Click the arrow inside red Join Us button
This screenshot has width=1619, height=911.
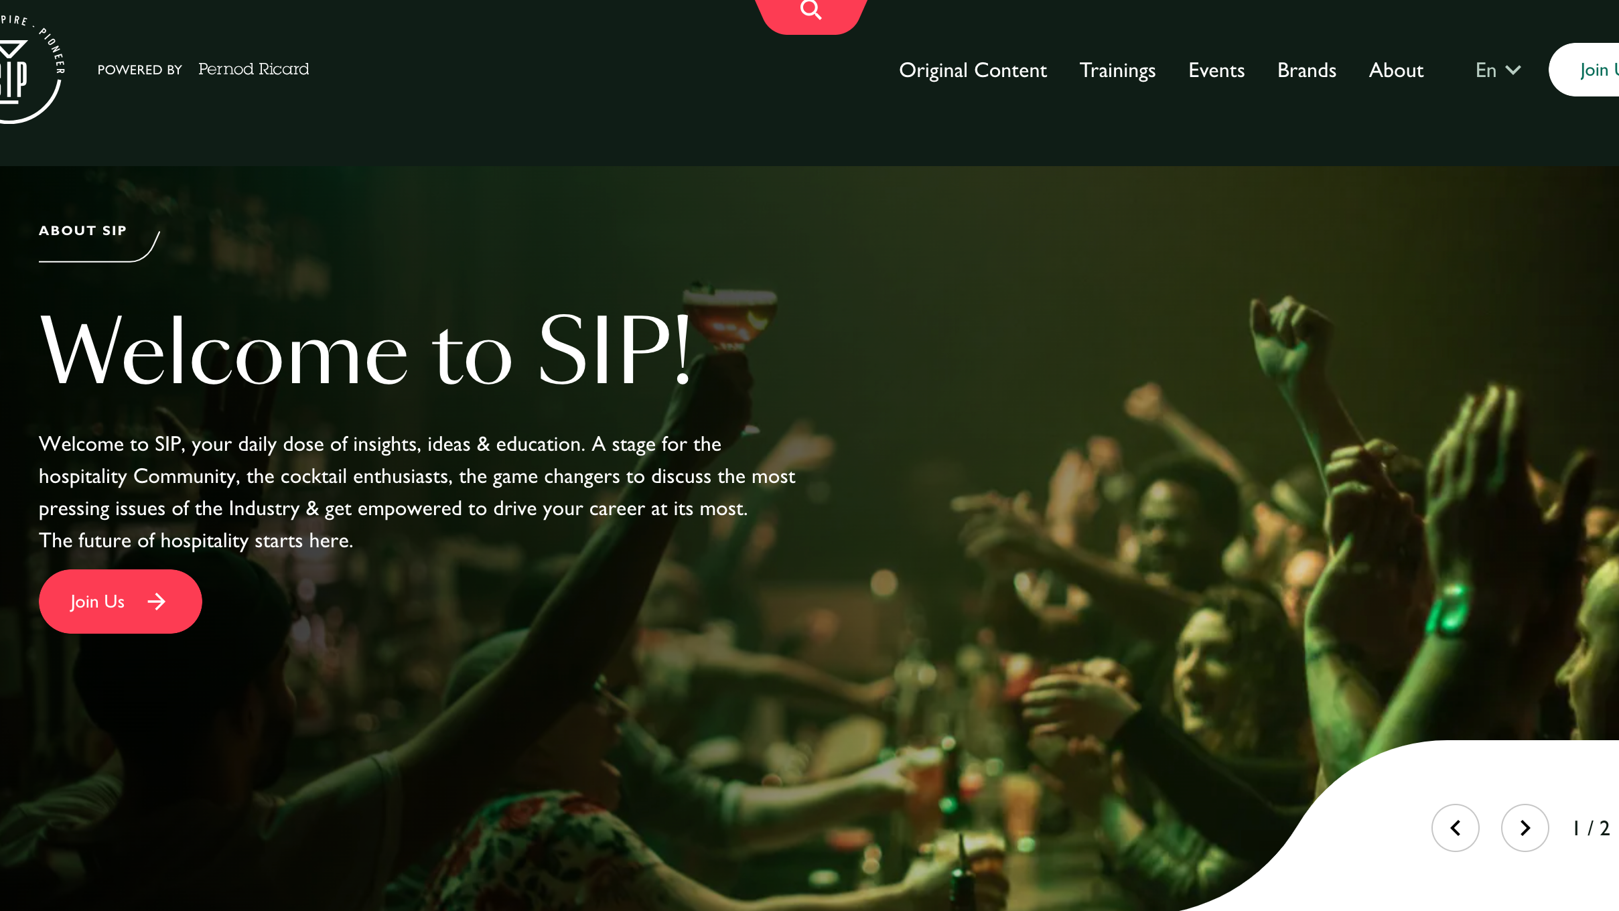pos(156,602)
